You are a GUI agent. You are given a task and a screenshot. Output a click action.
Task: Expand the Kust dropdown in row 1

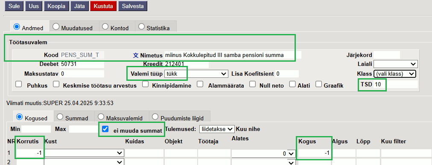pyautogui.click(x=84, y=153)
